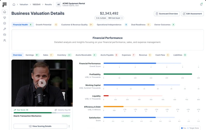Click the Scorecard Overview button
The width and height of the screenshot is (206, 130).
pos(167,14)
